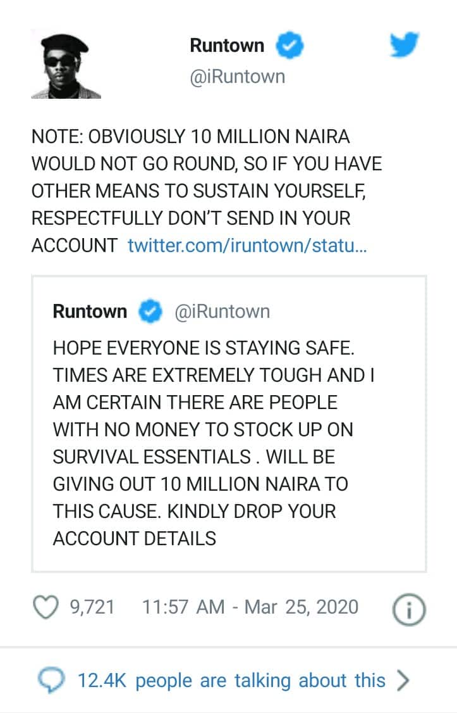Open the 11:57 AM - Mar 25, 2020 timestamp
Image resolution: width=457 pixels, height=713 pixels.
[250, 607]
